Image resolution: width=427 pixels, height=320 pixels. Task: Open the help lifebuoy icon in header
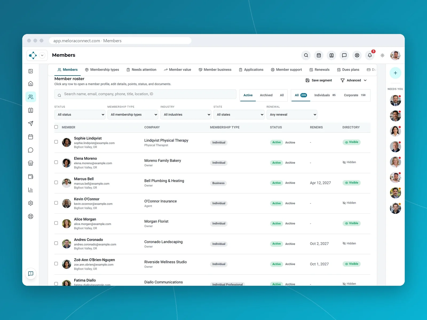(357, 55)
